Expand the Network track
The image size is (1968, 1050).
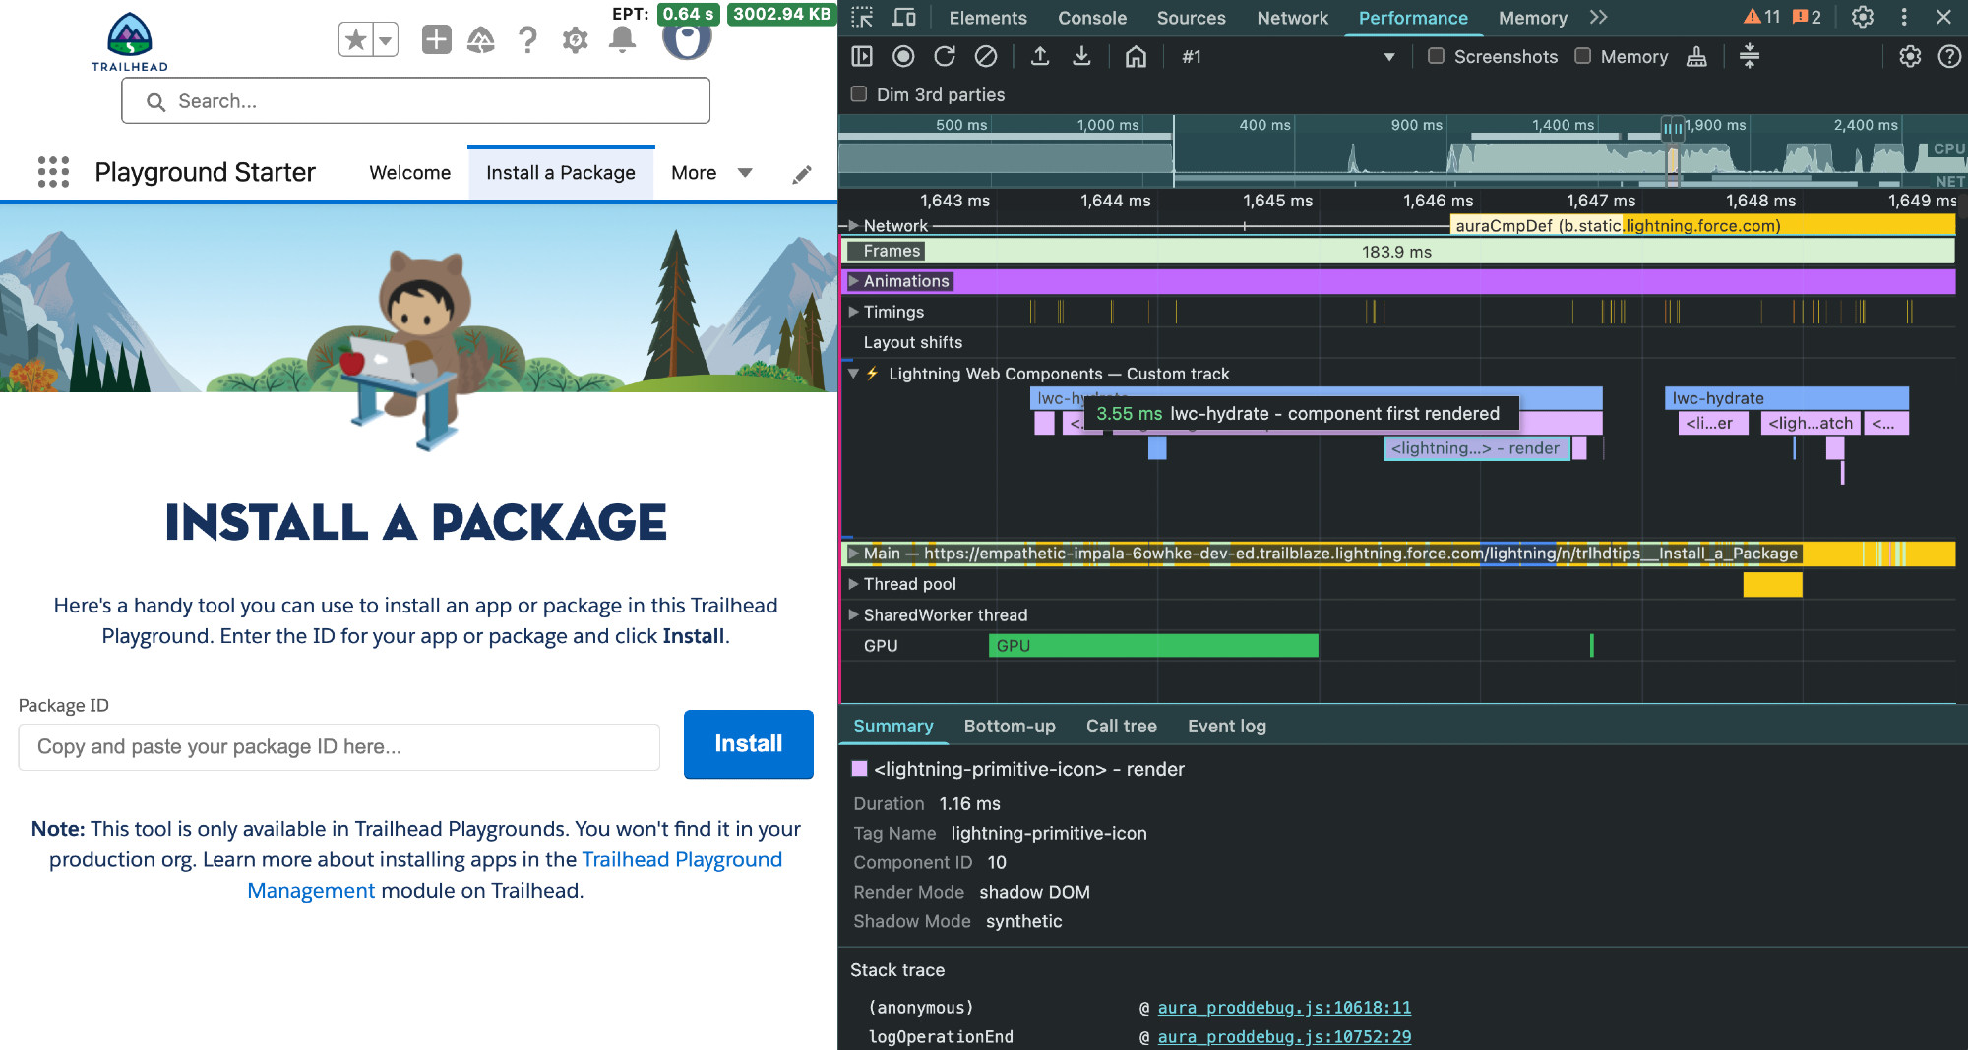click(x=853, y=225)
